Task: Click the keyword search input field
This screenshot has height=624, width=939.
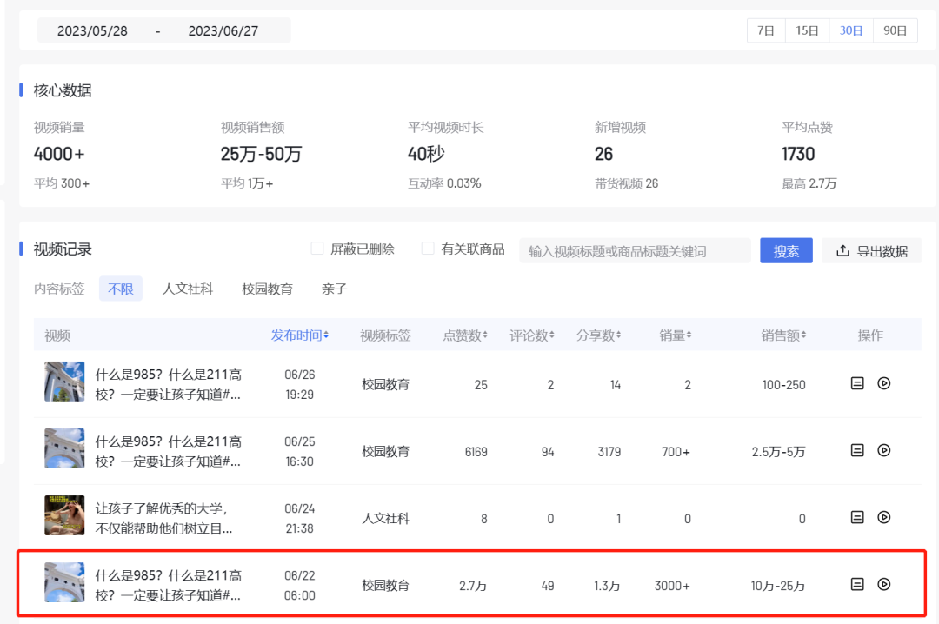Action: [635, 250]
